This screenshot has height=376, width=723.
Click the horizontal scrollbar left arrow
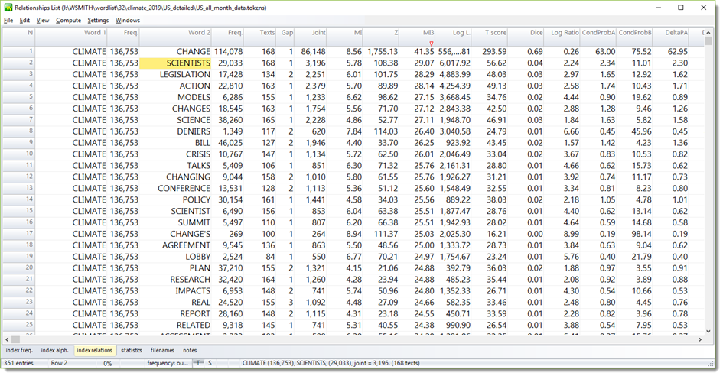[7, 339]
